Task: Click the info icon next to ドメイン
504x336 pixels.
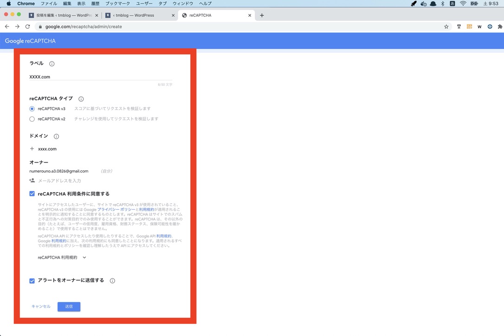Action: [56, 136]
